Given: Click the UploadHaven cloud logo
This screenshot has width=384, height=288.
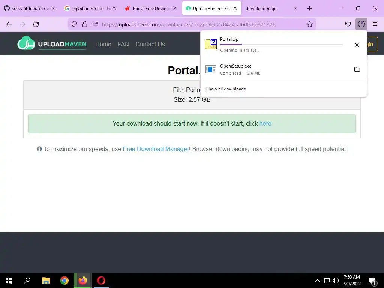Looking at the screenshot, I should [26, 43].
